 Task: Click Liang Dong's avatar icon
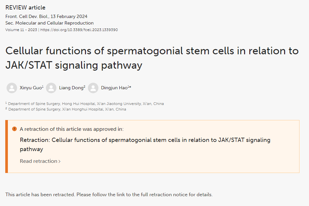coord(51,88)
